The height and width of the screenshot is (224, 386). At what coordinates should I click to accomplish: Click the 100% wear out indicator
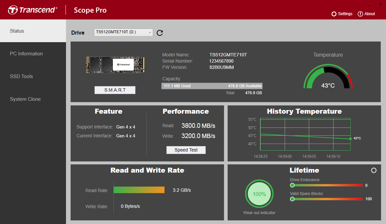(259, 194)
